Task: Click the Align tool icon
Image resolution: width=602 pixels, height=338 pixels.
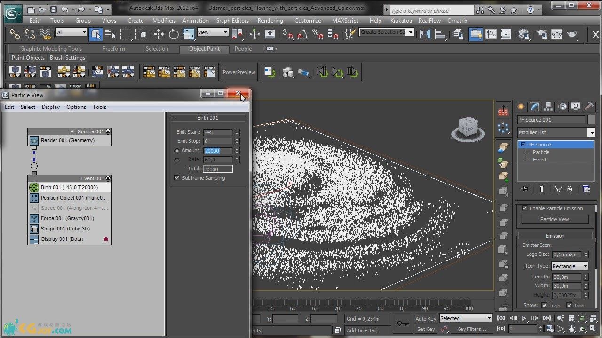Action: 441,34
